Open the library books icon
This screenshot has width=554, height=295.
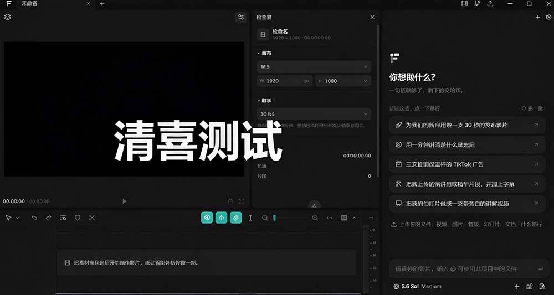(x=542, y=287)
